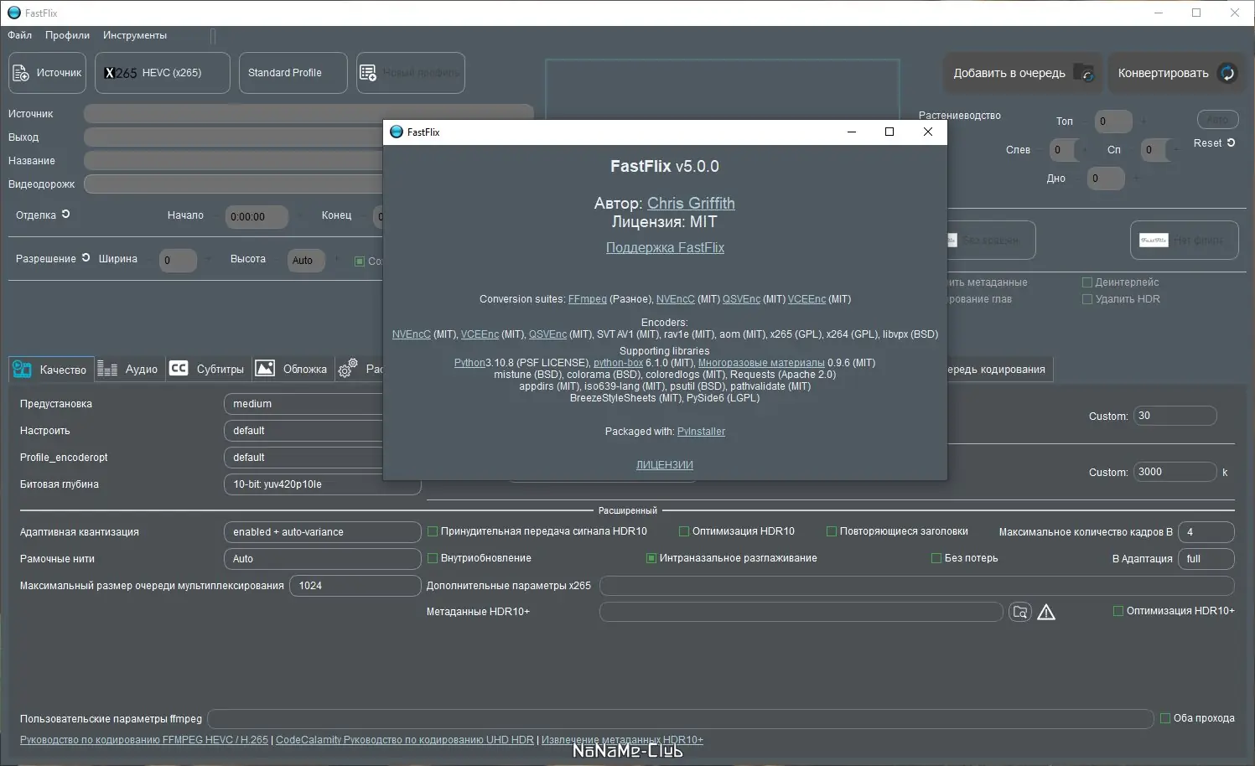The width and height of the screenshot is (1255, 766).
Task: Open the Файл menu
Action: point(19,35)
